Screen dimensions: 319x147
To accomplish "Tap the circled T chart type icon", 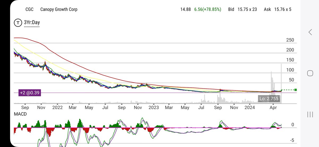I will point(18,23).
